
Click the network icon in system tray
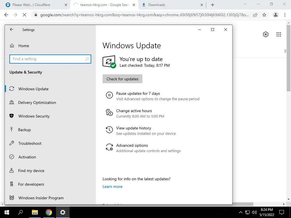[248, 212]
